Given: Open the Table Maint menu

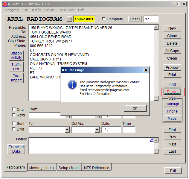Looking at the screenshot, I should (x=66, y=10).
